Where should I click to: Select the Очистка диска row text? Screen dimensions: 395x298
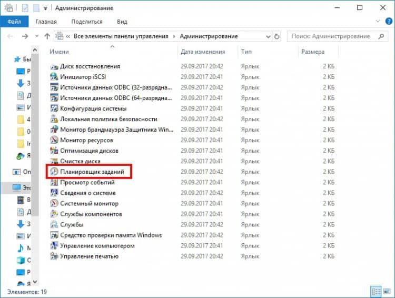coord(80,161)
